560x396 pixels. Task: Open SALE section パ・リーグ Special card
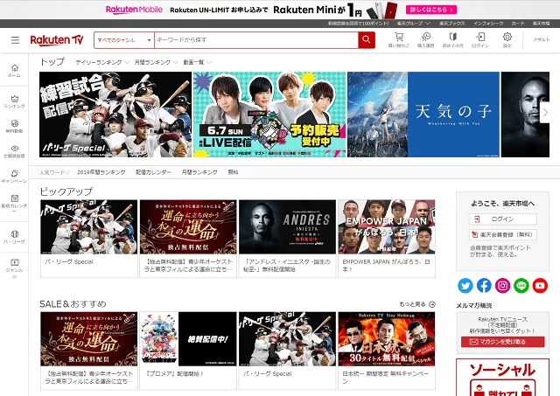[x=288, y=351]
